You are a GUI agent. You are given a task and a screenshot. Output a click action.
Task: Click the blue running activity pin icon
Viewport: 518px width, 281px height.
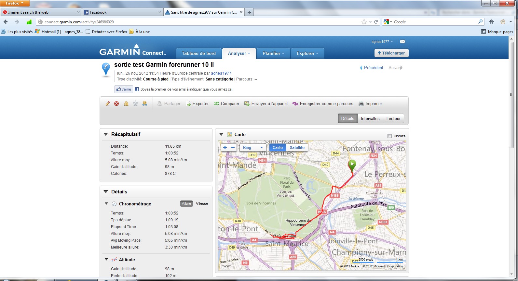106,69
